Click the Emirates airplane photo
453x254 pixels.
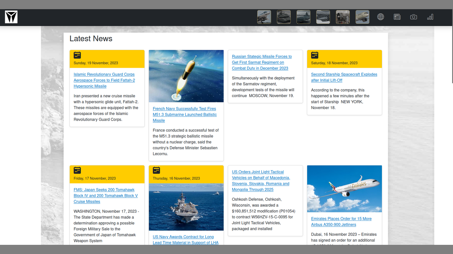pyautogui.click(x=344, y=189)
